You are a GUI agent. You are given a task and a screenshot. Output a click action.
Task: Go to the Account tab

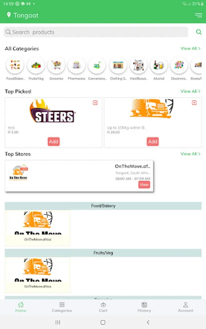pyautogui.click(x=186, y=307)
